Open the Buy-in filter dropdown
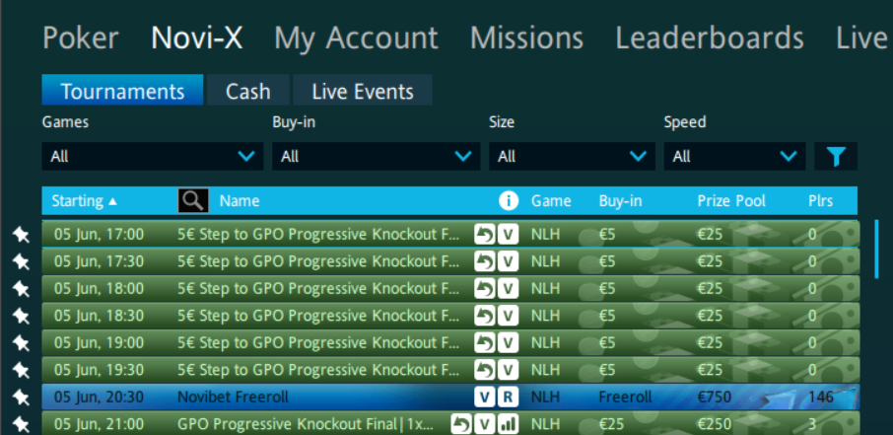The height and width of the screenshot is (435, 893). (376, 156)
